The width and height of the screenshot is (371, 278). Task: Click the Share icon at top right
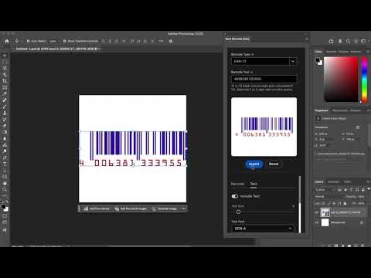(332, 41)
